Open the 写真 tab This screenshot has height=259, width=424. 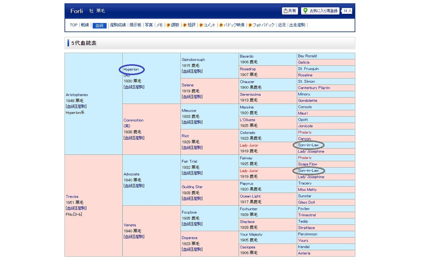[x=149, y=25]
